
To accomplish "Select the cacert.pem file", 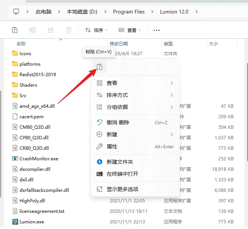I will pos(28,117).
